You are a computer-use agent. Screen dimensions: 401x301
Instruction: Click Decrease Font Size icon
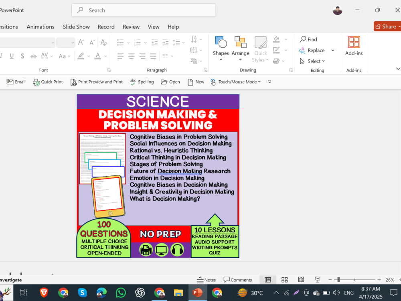point(92,42)
